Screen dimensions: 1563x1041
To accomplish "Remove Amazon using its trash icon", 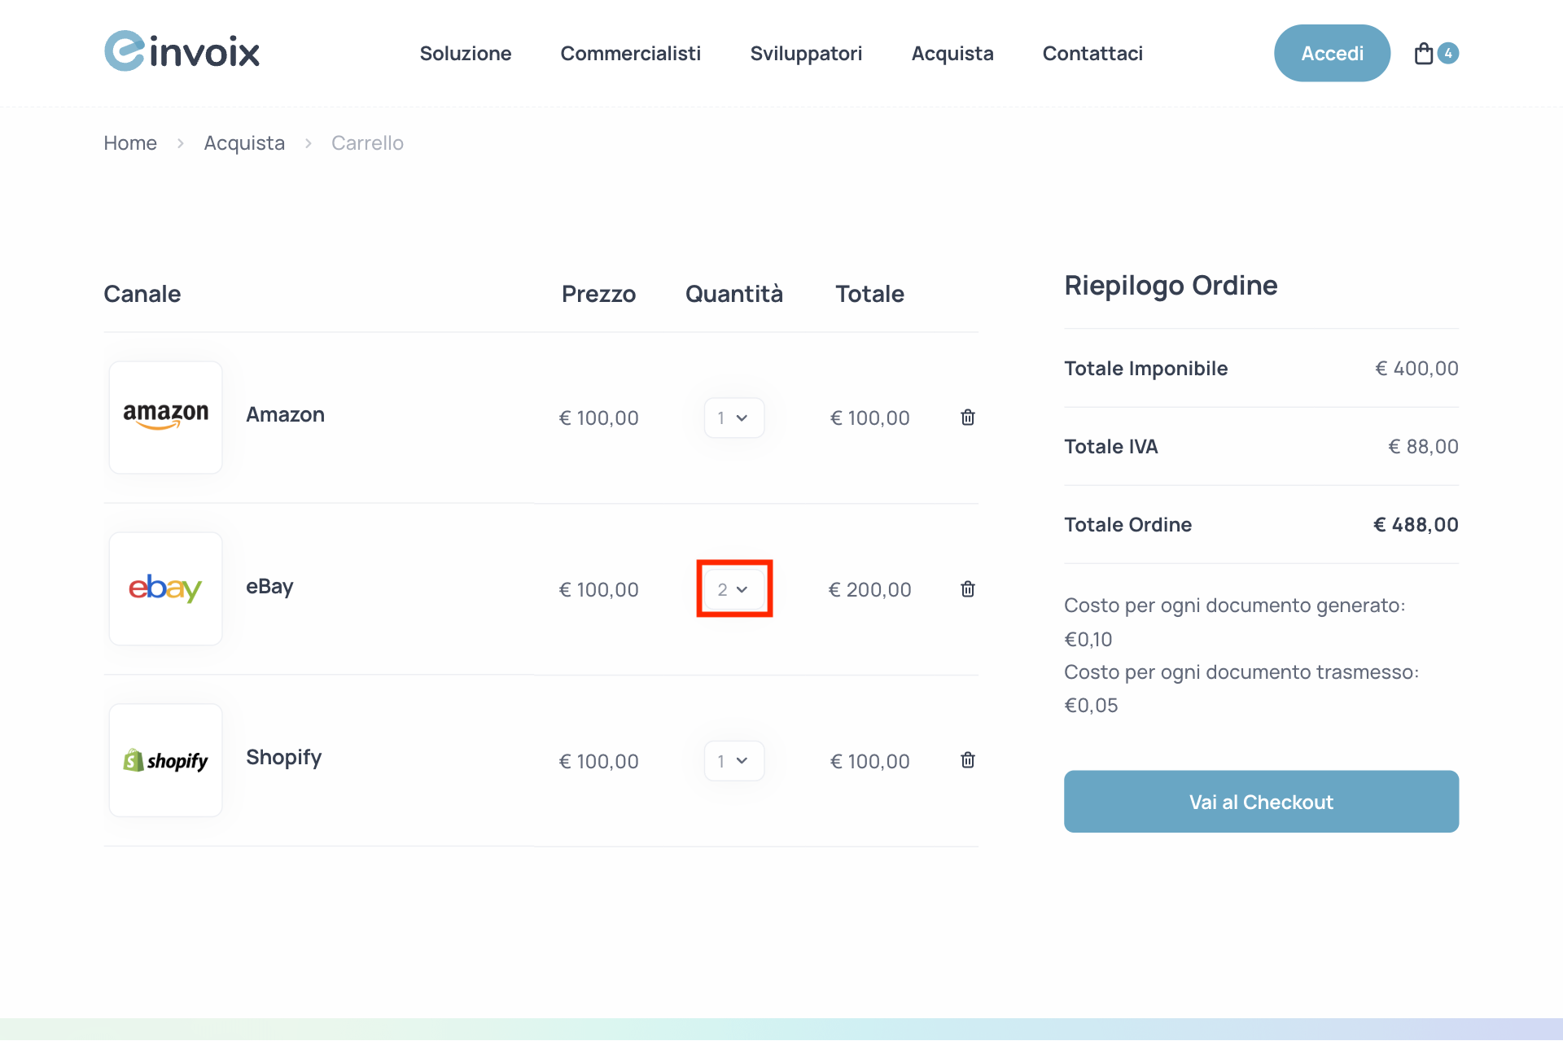I will (x=967, y=417).
